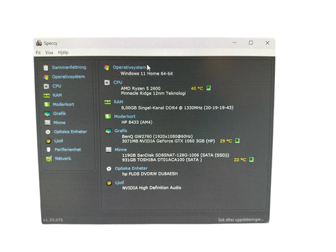Click the Grafik heading in summary panel
Image resolution: width=336 pixels, height=252 pixels.
coord(121,131)
